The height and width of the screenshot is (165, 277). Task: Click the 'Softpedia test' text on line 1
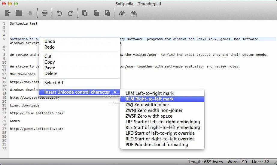[x=24, y=23]
